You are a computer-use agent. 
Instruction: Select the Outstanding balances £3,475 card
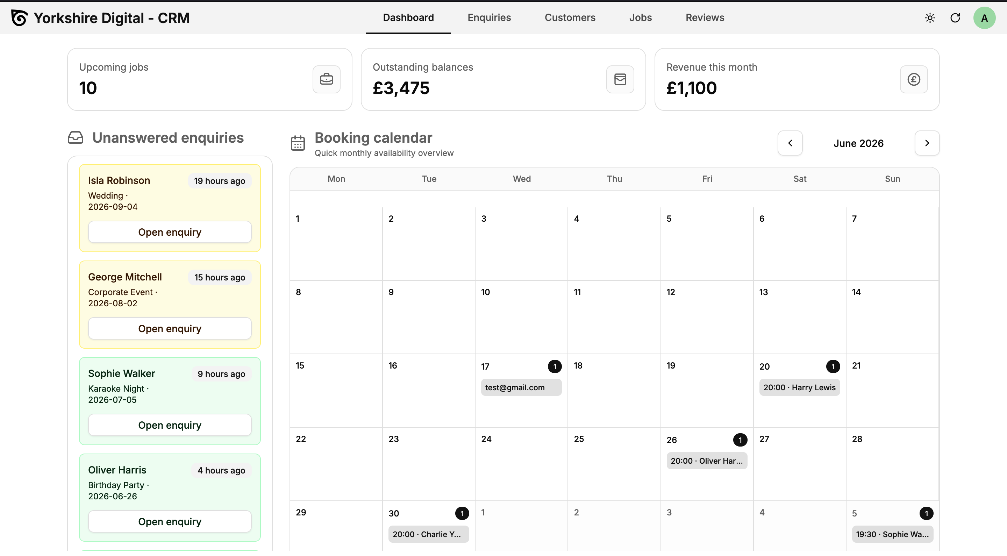(503, 79)
